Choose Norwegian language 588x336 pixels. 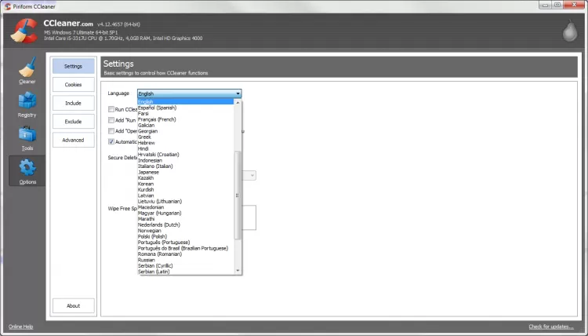pos(186,231)
